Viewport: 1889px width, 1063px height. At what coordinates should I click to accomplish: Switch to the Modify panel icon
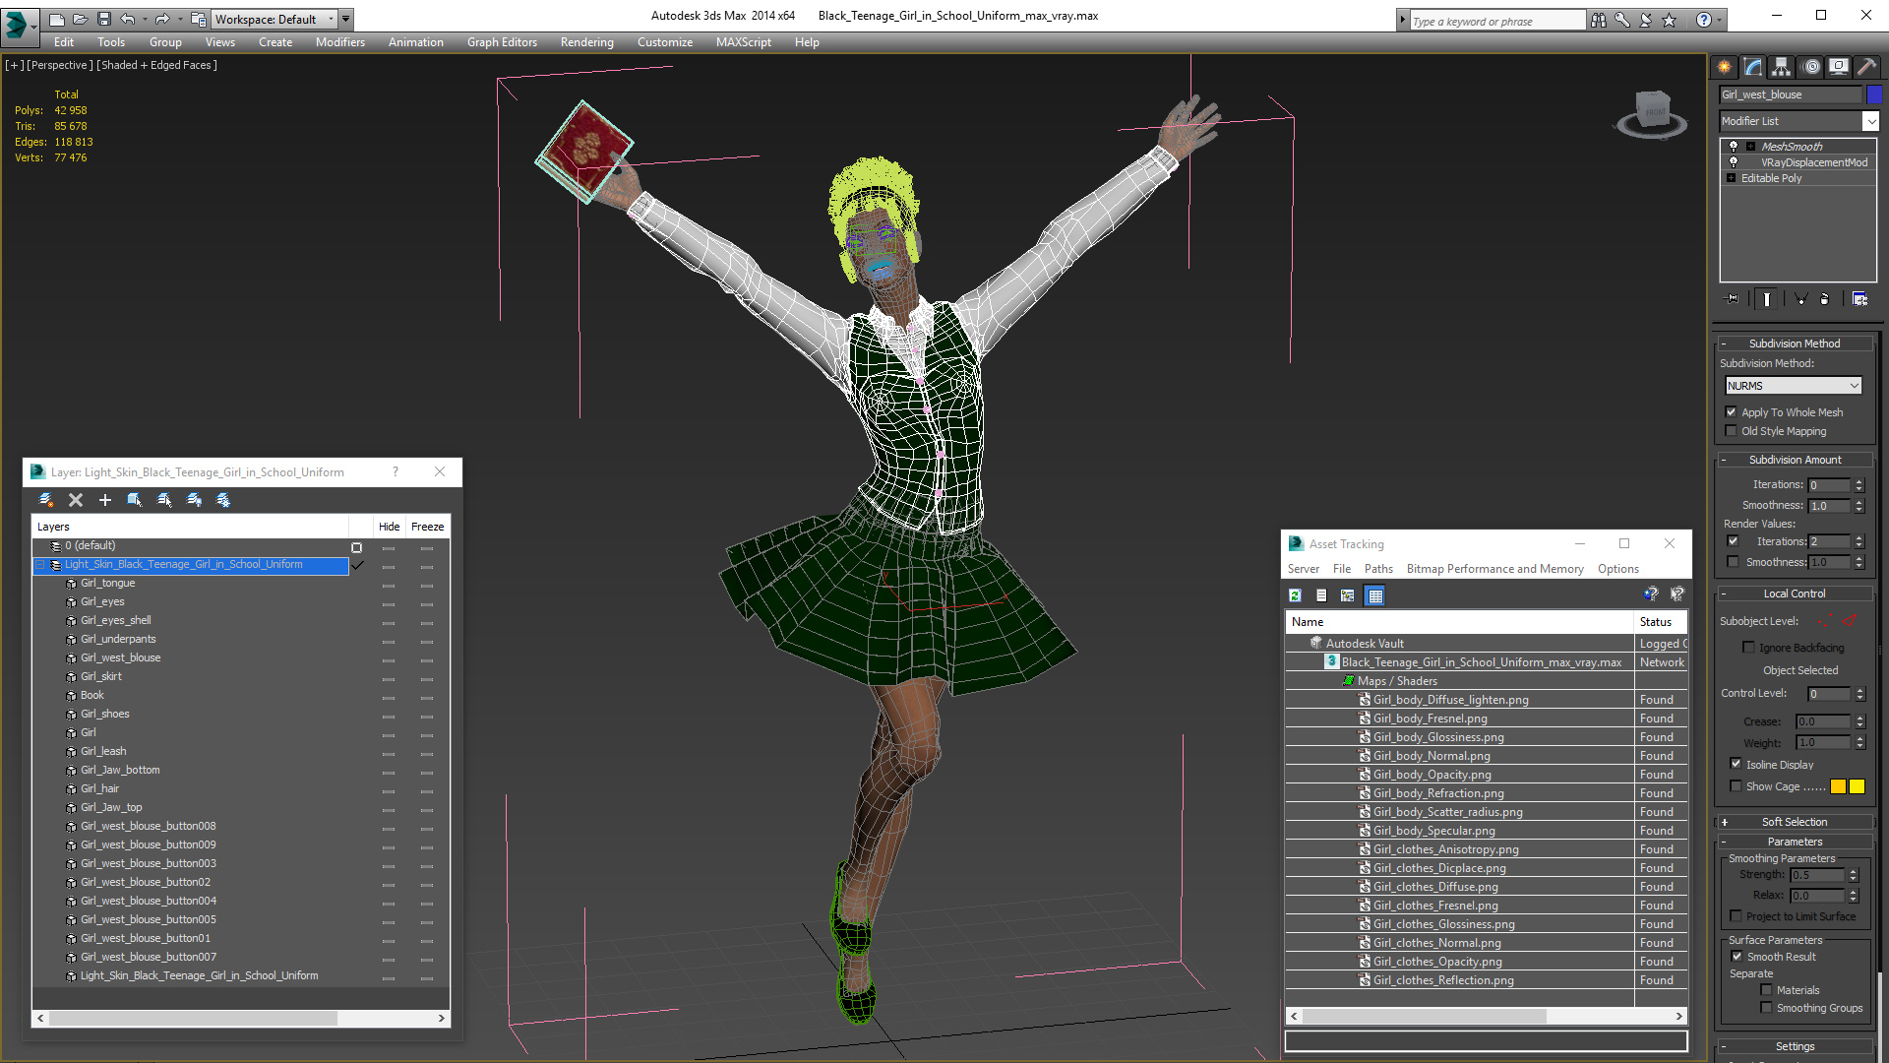[1752, 67]
